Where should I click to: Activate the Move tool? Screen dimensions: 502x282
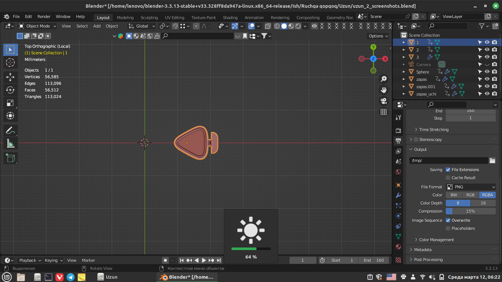point(10,77)
